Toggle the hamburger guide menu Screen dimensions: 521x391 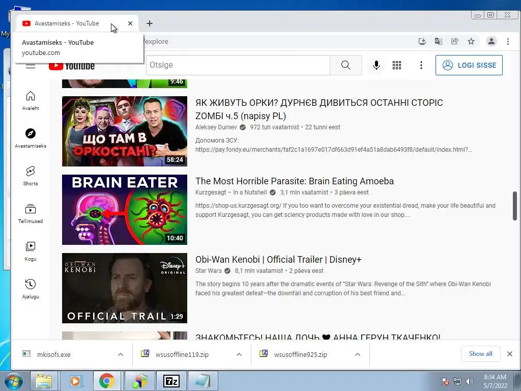coord(30,66)
